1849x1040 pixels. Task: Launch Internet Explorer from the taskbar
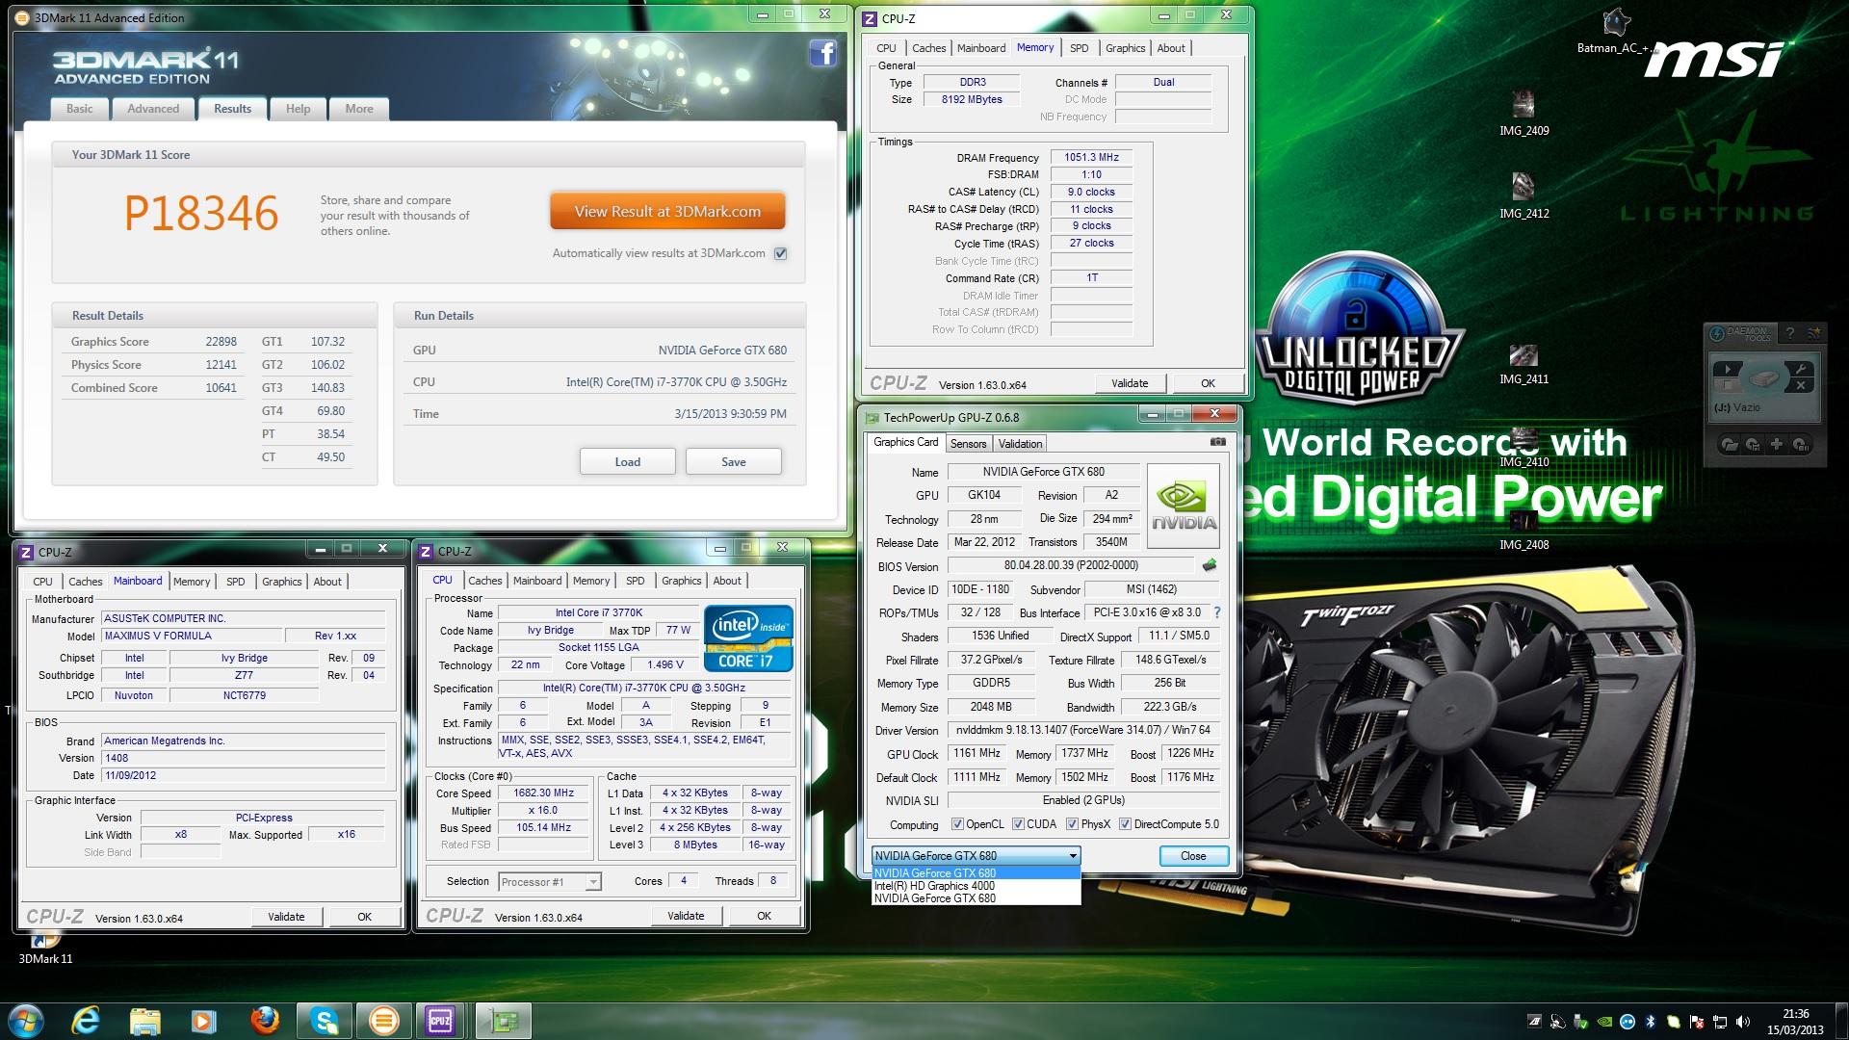click(86, 1020)
